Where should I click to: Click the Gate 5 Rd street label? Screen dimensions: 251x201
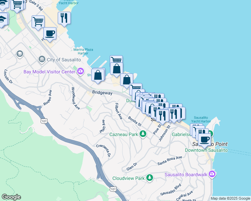point(36,5)
